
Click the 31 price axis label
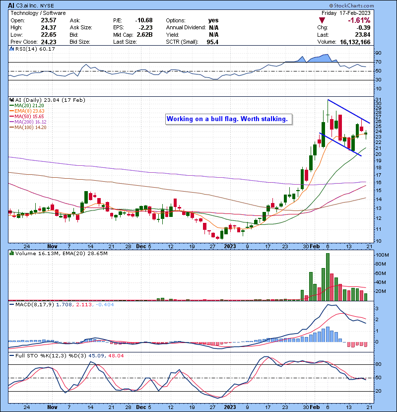click(378, 100)
